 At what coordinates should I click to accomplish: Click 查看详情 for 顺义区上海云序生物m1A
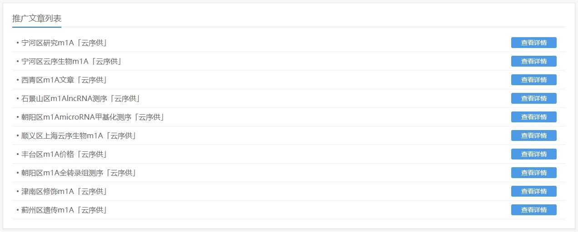click(x=533, y=135)
